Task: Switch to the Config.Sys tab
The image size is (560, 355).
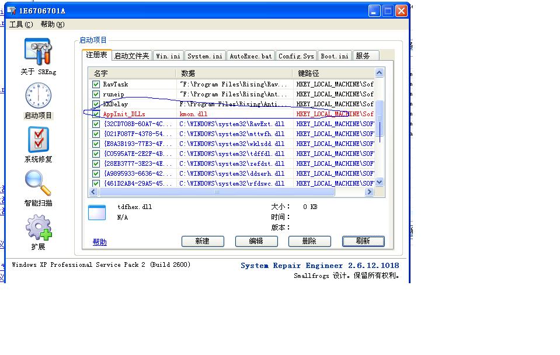Action: point(296,56)
